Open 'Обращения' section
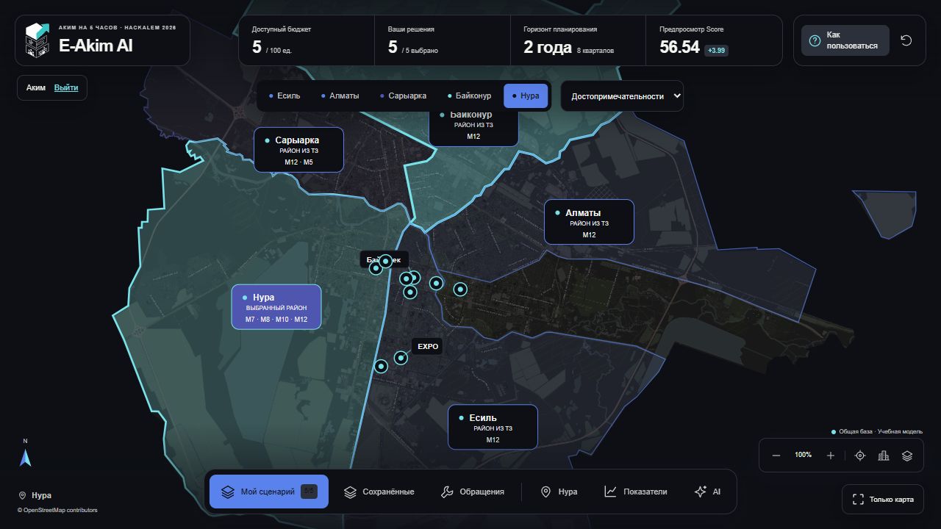 473,492
